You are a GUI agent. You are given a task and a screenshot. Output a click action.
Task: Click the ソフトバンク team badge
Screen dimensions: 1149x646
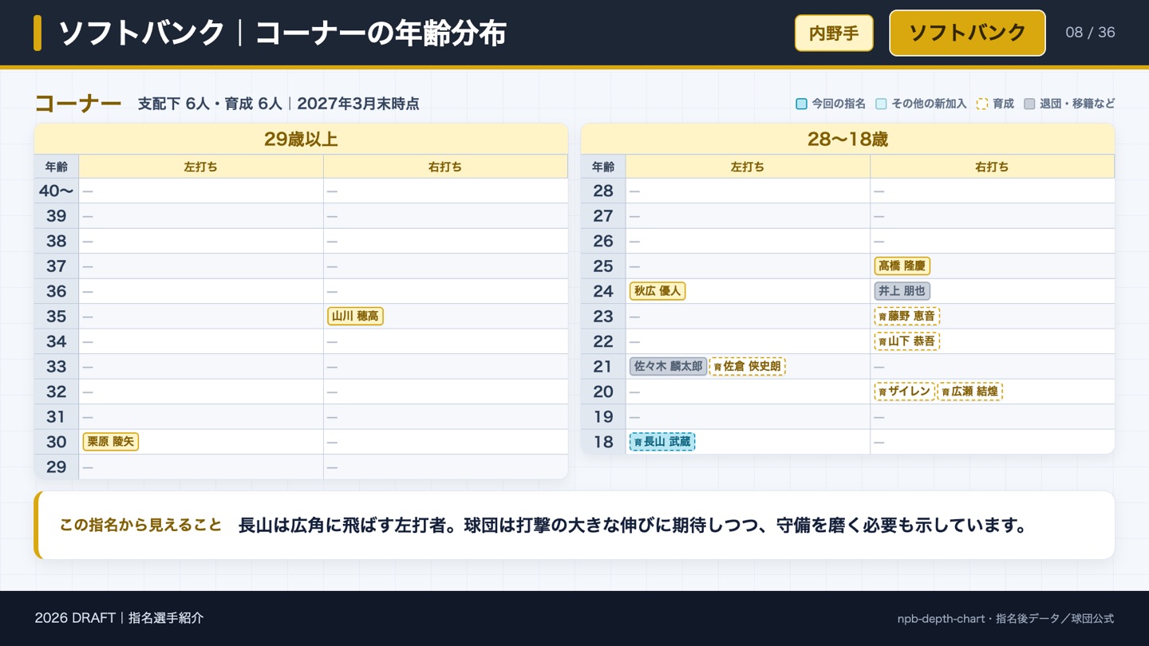pyautogui.click(x=967, y=33)
